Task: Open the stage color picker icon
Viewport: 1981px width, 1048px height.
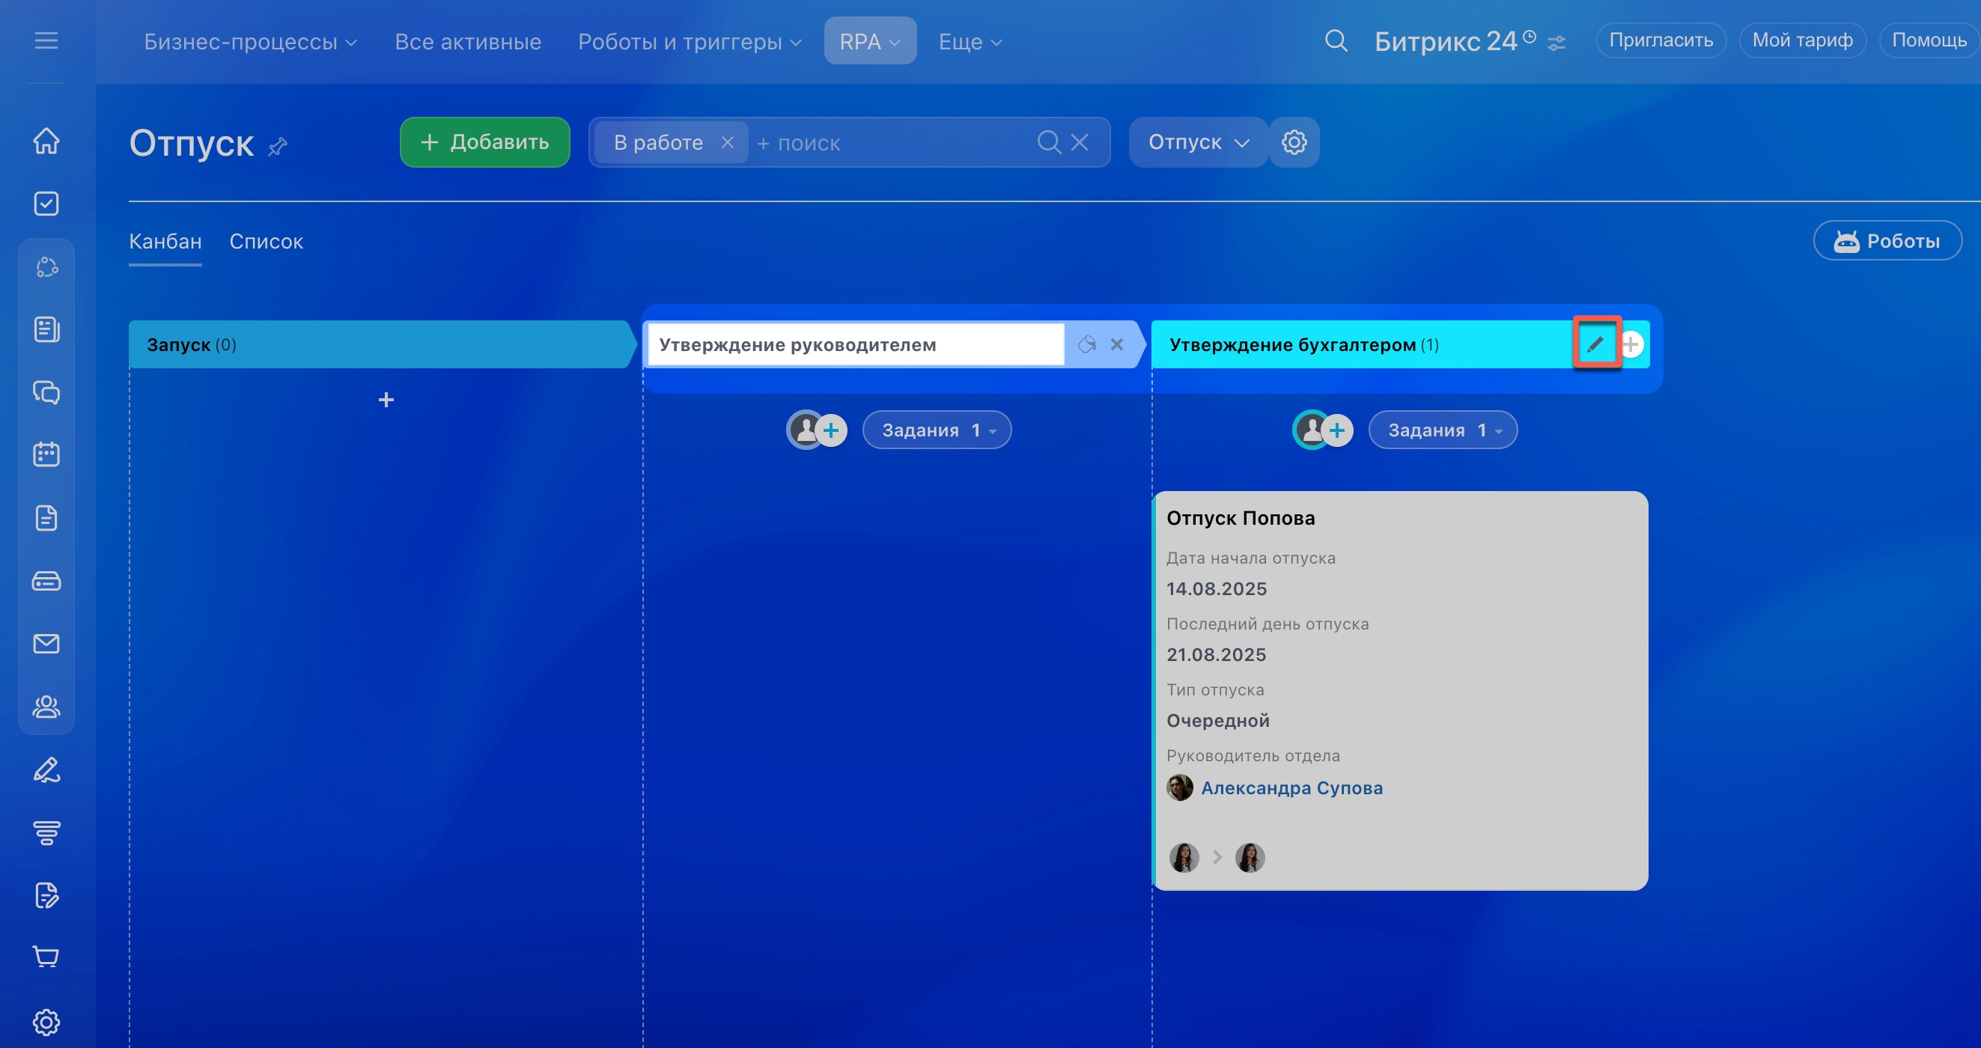Action: click(x=1086, y=344)
